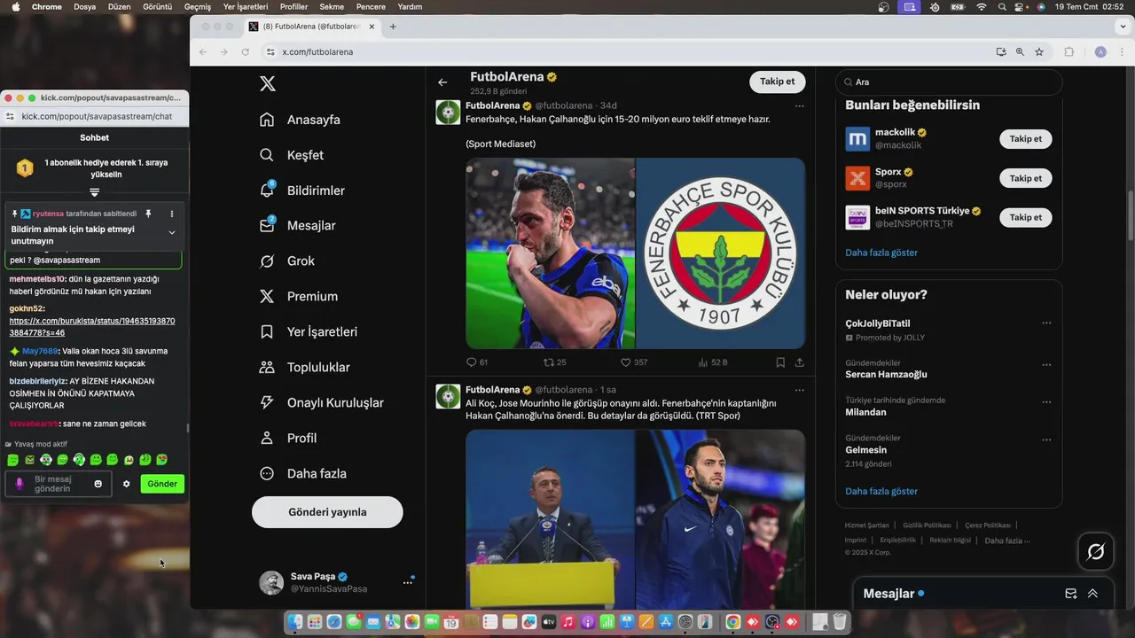Unpin the pinned Kick chat message

(149, 214)
